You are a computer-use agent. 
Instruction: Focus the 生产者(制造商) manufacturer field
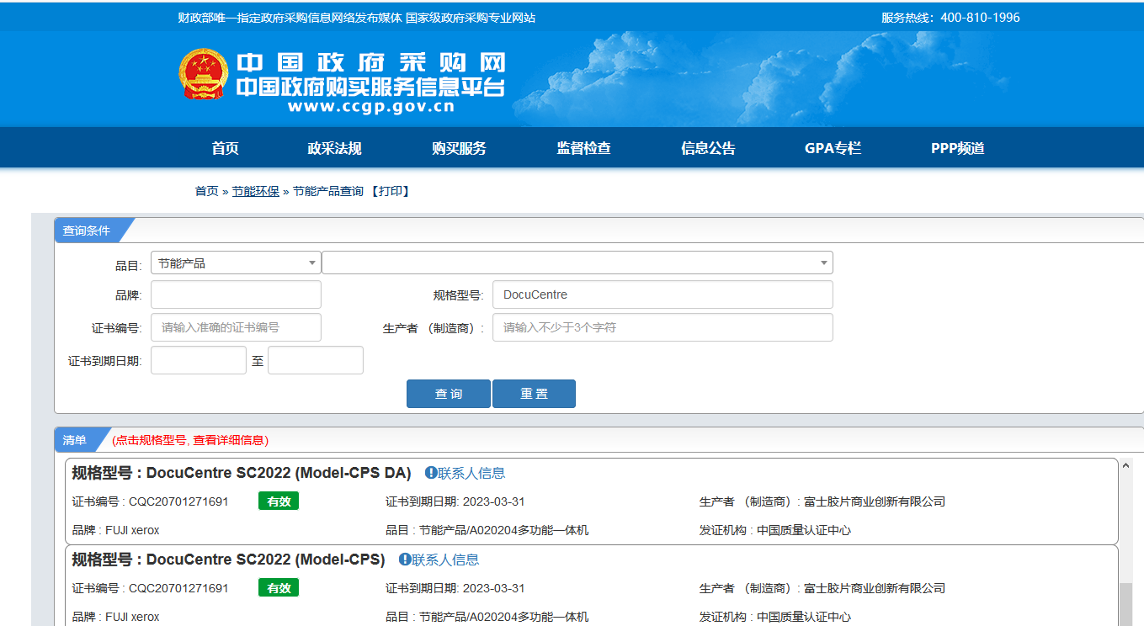662,327
